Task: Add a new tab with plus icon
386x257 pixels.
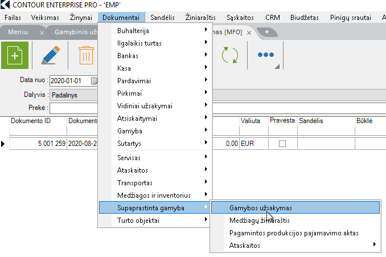Action: click(x=267, y=32)
